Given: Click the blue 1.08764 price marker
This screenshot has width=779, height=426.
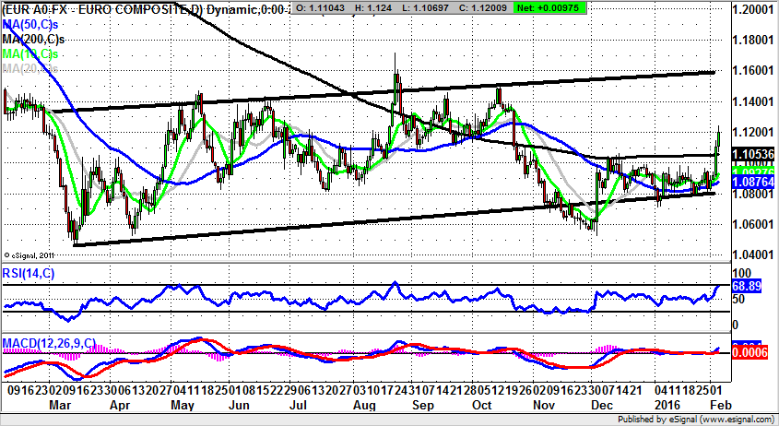Looking at the screenshot, I should click(x=749, y=185).
